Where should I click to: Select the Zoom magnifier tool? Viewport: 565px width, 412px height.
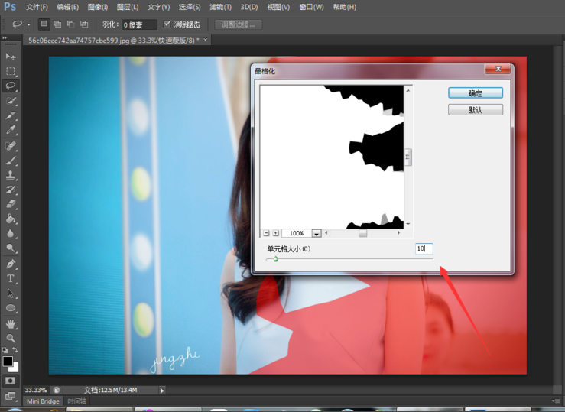pyautogui.click(x=11, y=338)
